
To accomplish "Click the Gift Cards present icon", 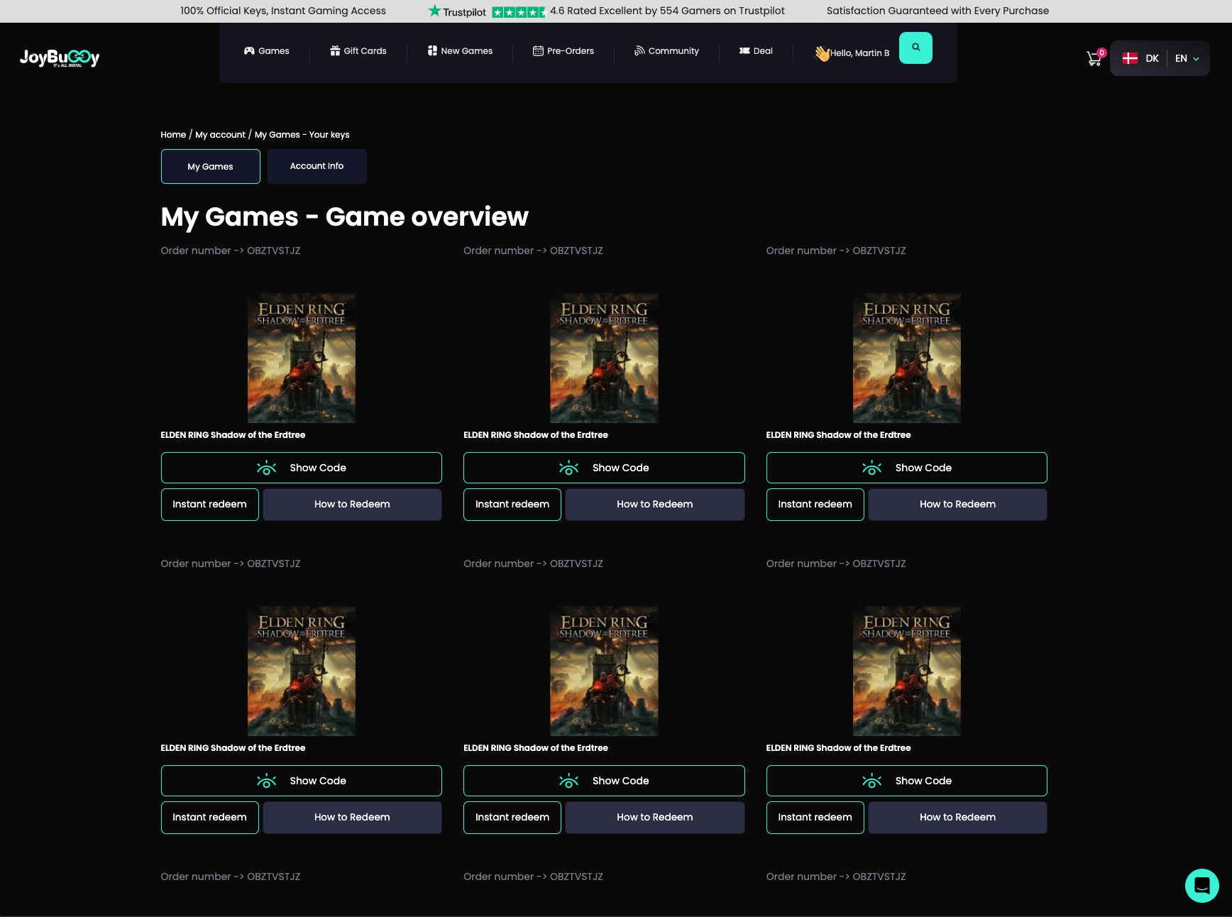I will pos(335,51).
